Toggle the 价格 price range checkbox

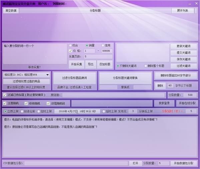[x=70, y=51]
